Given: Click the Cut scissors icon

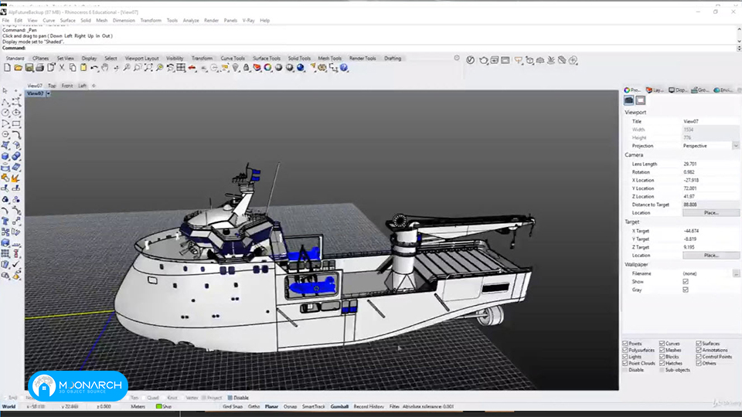Looking at the screenshot, I should tap(62, 68).
